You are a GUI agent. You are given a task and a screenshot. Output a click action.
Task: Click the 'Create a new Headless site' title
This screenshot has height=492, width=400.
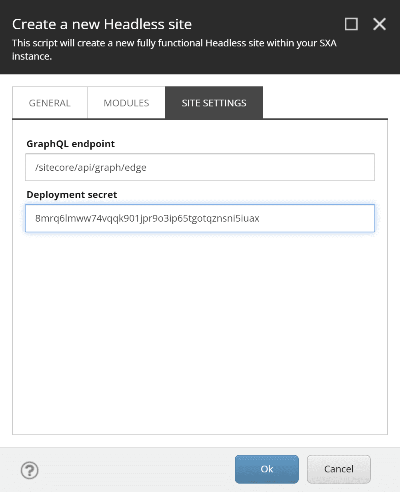coord(102,24)
